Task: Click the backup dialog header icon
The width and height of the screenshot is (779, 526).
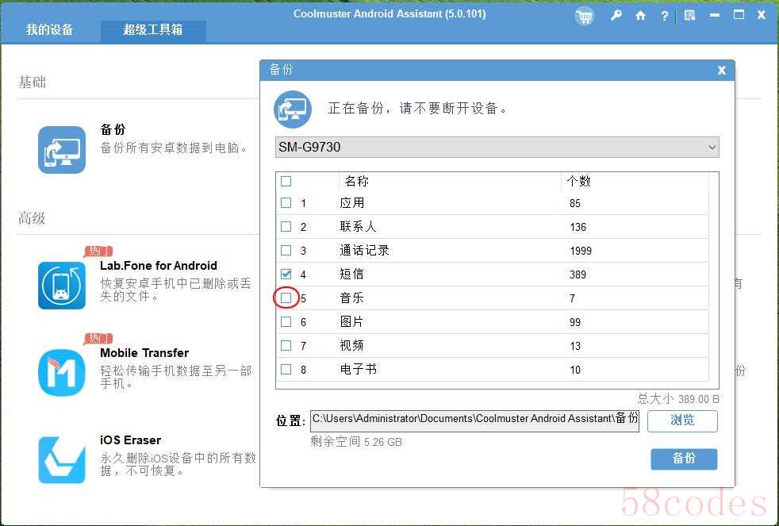Action: [293, 109]
